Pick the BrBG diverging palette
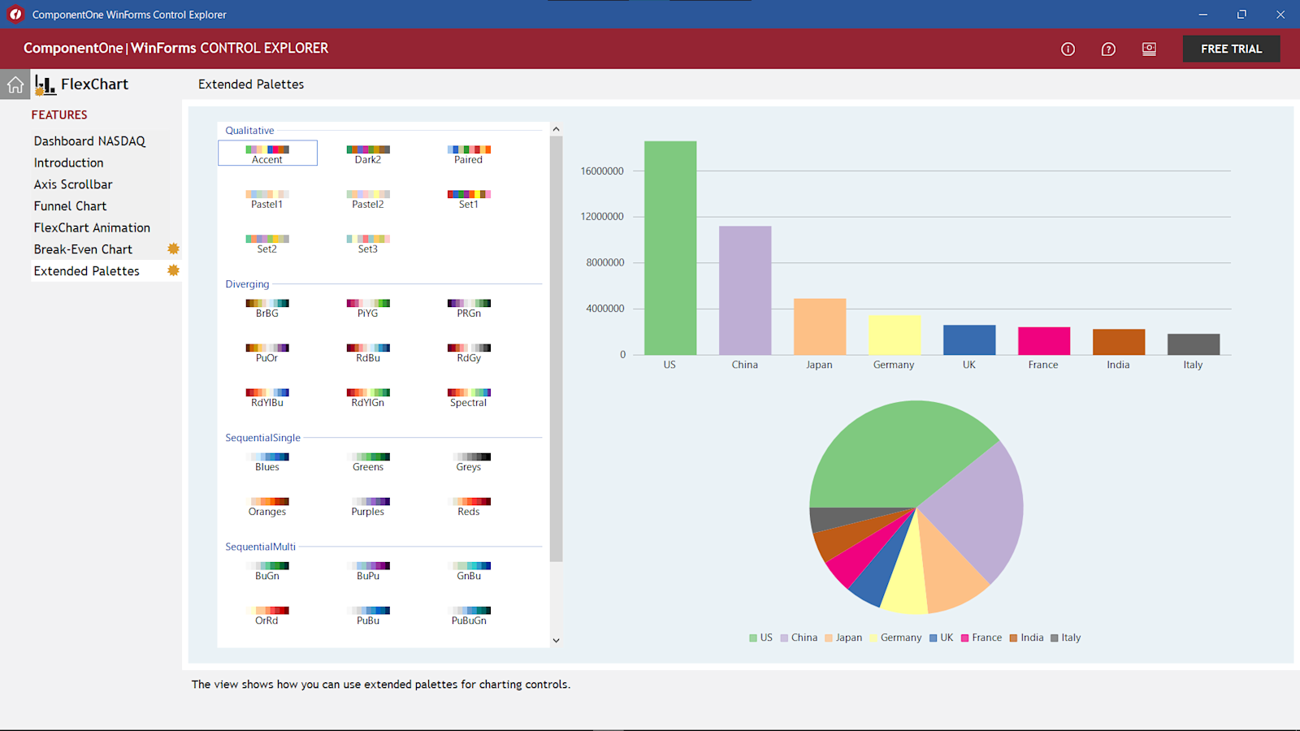1300x731 pixels. (x=267, y=307)
